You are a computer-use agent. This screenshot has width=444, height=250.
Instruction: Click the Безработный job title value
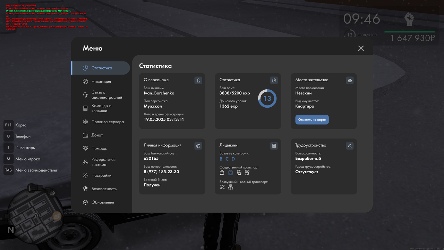[308, 159]
